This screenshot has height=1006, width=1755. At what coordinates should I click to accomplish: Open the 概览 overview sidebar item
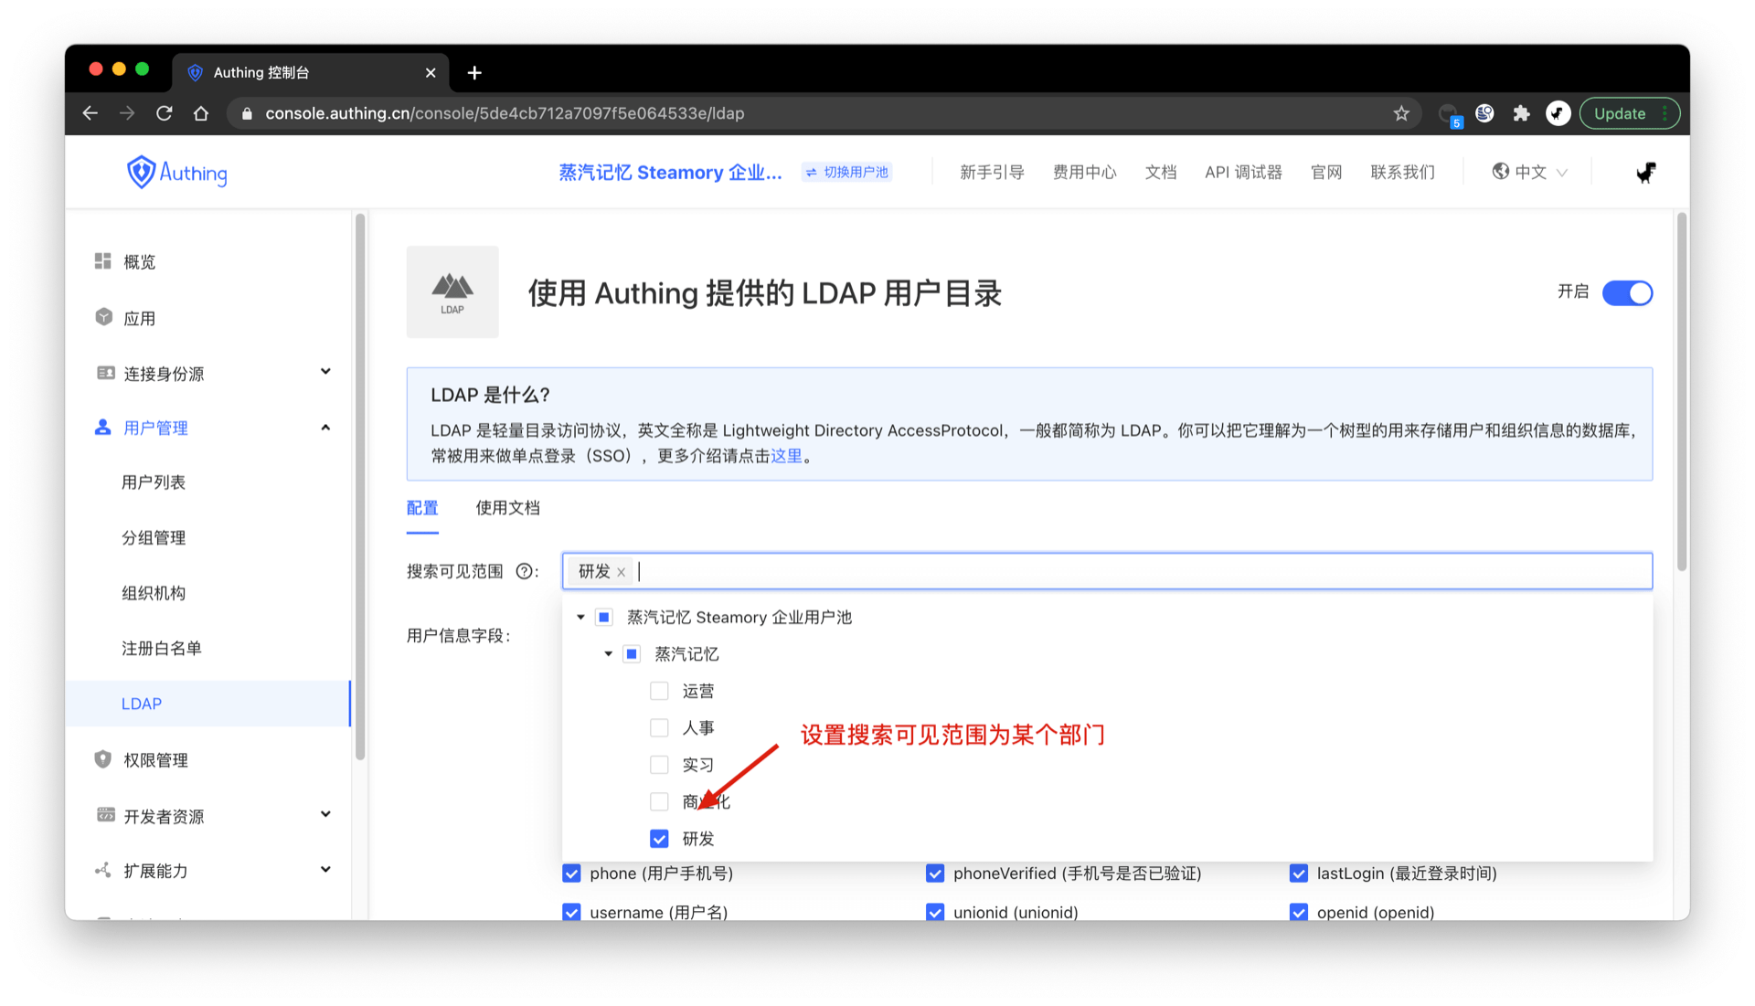tap(139, 262)
